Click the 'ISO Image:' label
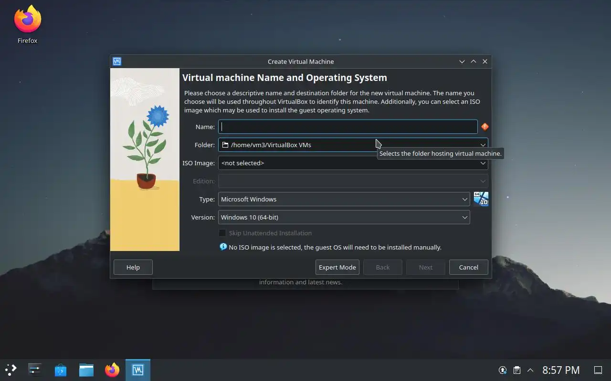The image size is (611, 381). (x=199, y=163)
